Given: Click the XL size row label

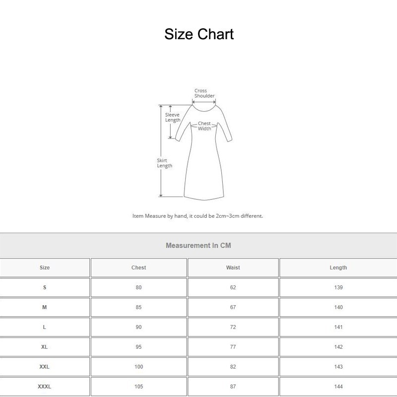Looking at the screenshot, I should (45, 347).
